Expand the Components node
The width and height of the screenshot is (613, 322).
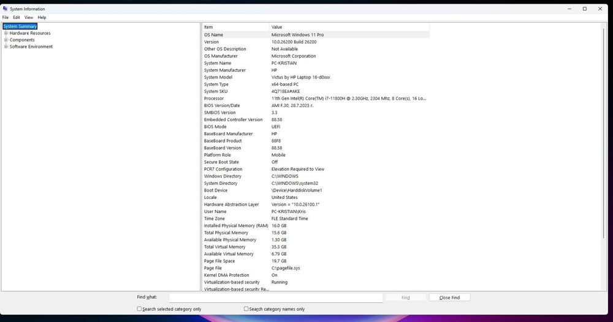tap(6, 40)
